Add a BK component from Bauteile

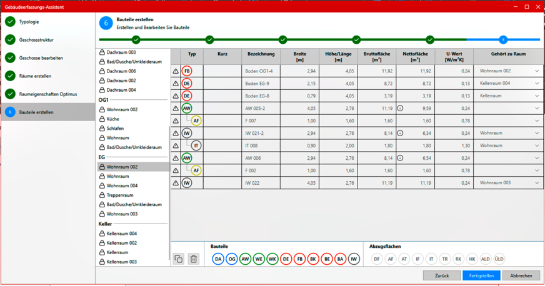point(313,259)
